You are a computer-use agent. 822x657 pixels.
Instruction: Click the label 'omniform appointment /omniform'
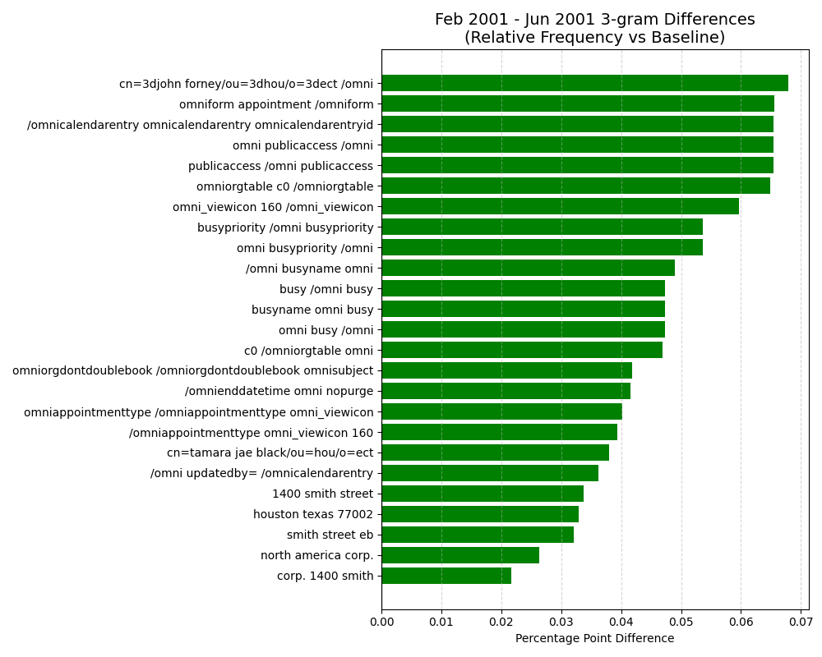click(x=276, y=104)
